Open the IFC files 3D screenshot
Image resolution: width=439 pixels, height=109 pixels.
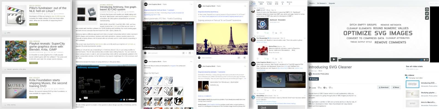[168, 35]
